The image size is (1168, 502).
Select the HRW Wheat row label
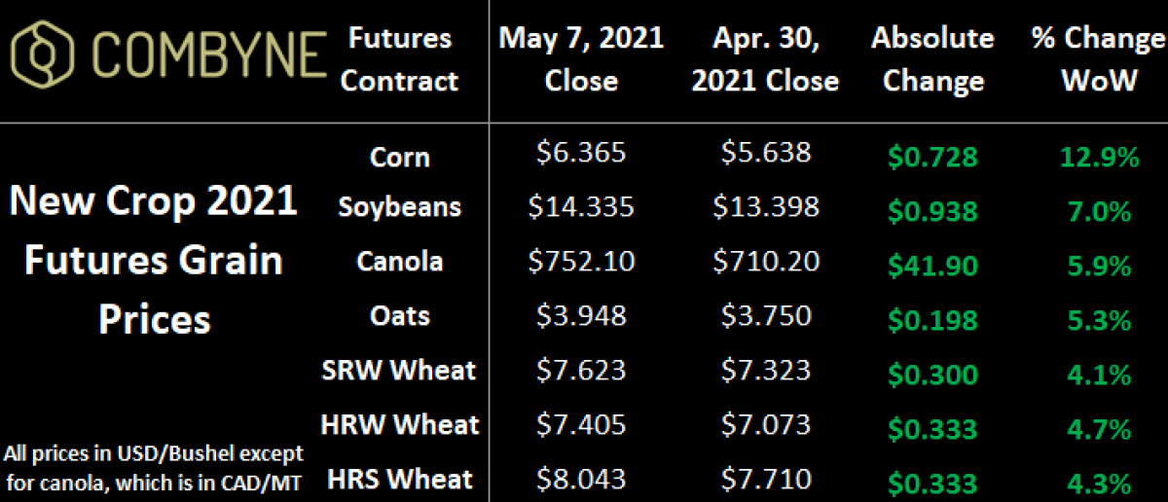pyautogui.click(x=399, y=424)
